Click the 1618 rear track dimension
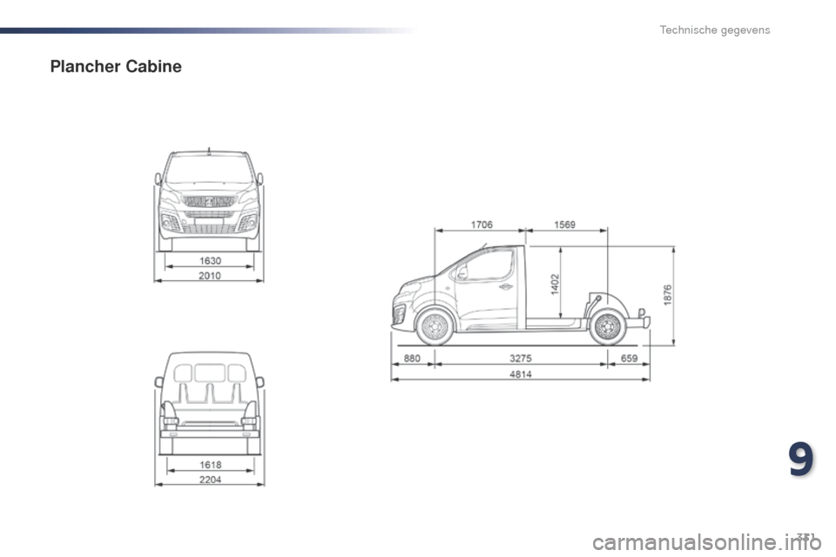Image resolution: width=836 pixels, height=557 pixels. coord(211,465)
